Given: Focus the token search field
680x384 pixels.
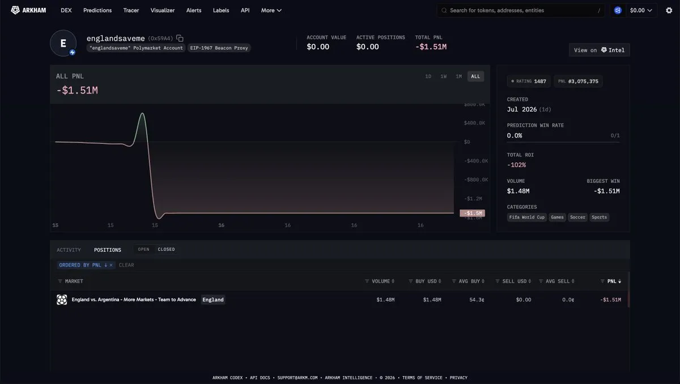Looking at the screenshot, I should coord(521,10).
